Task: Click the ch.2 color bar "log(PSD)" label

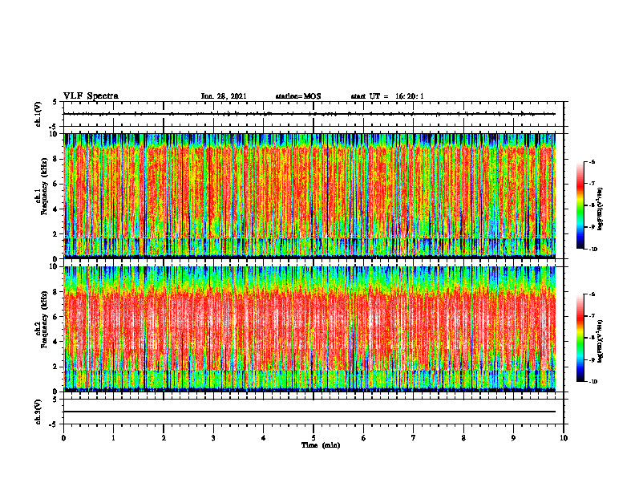Action: click(601, 341)
